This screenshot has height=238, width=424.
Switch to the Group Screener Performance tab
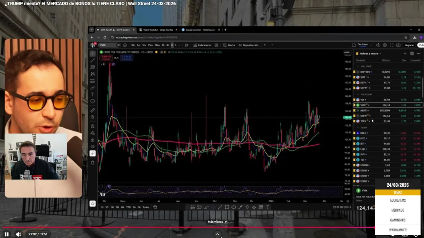click(x=200, y=30)
